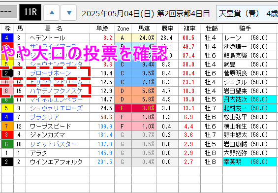The width and height of the screenshot is (278, 193).
Task: Click the dashed button left of 11R
Action: point(8,12)
